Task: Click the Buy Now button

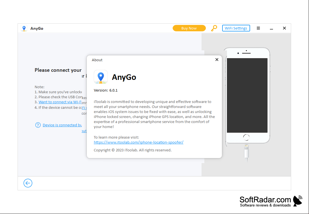Action: coord(189,28)
